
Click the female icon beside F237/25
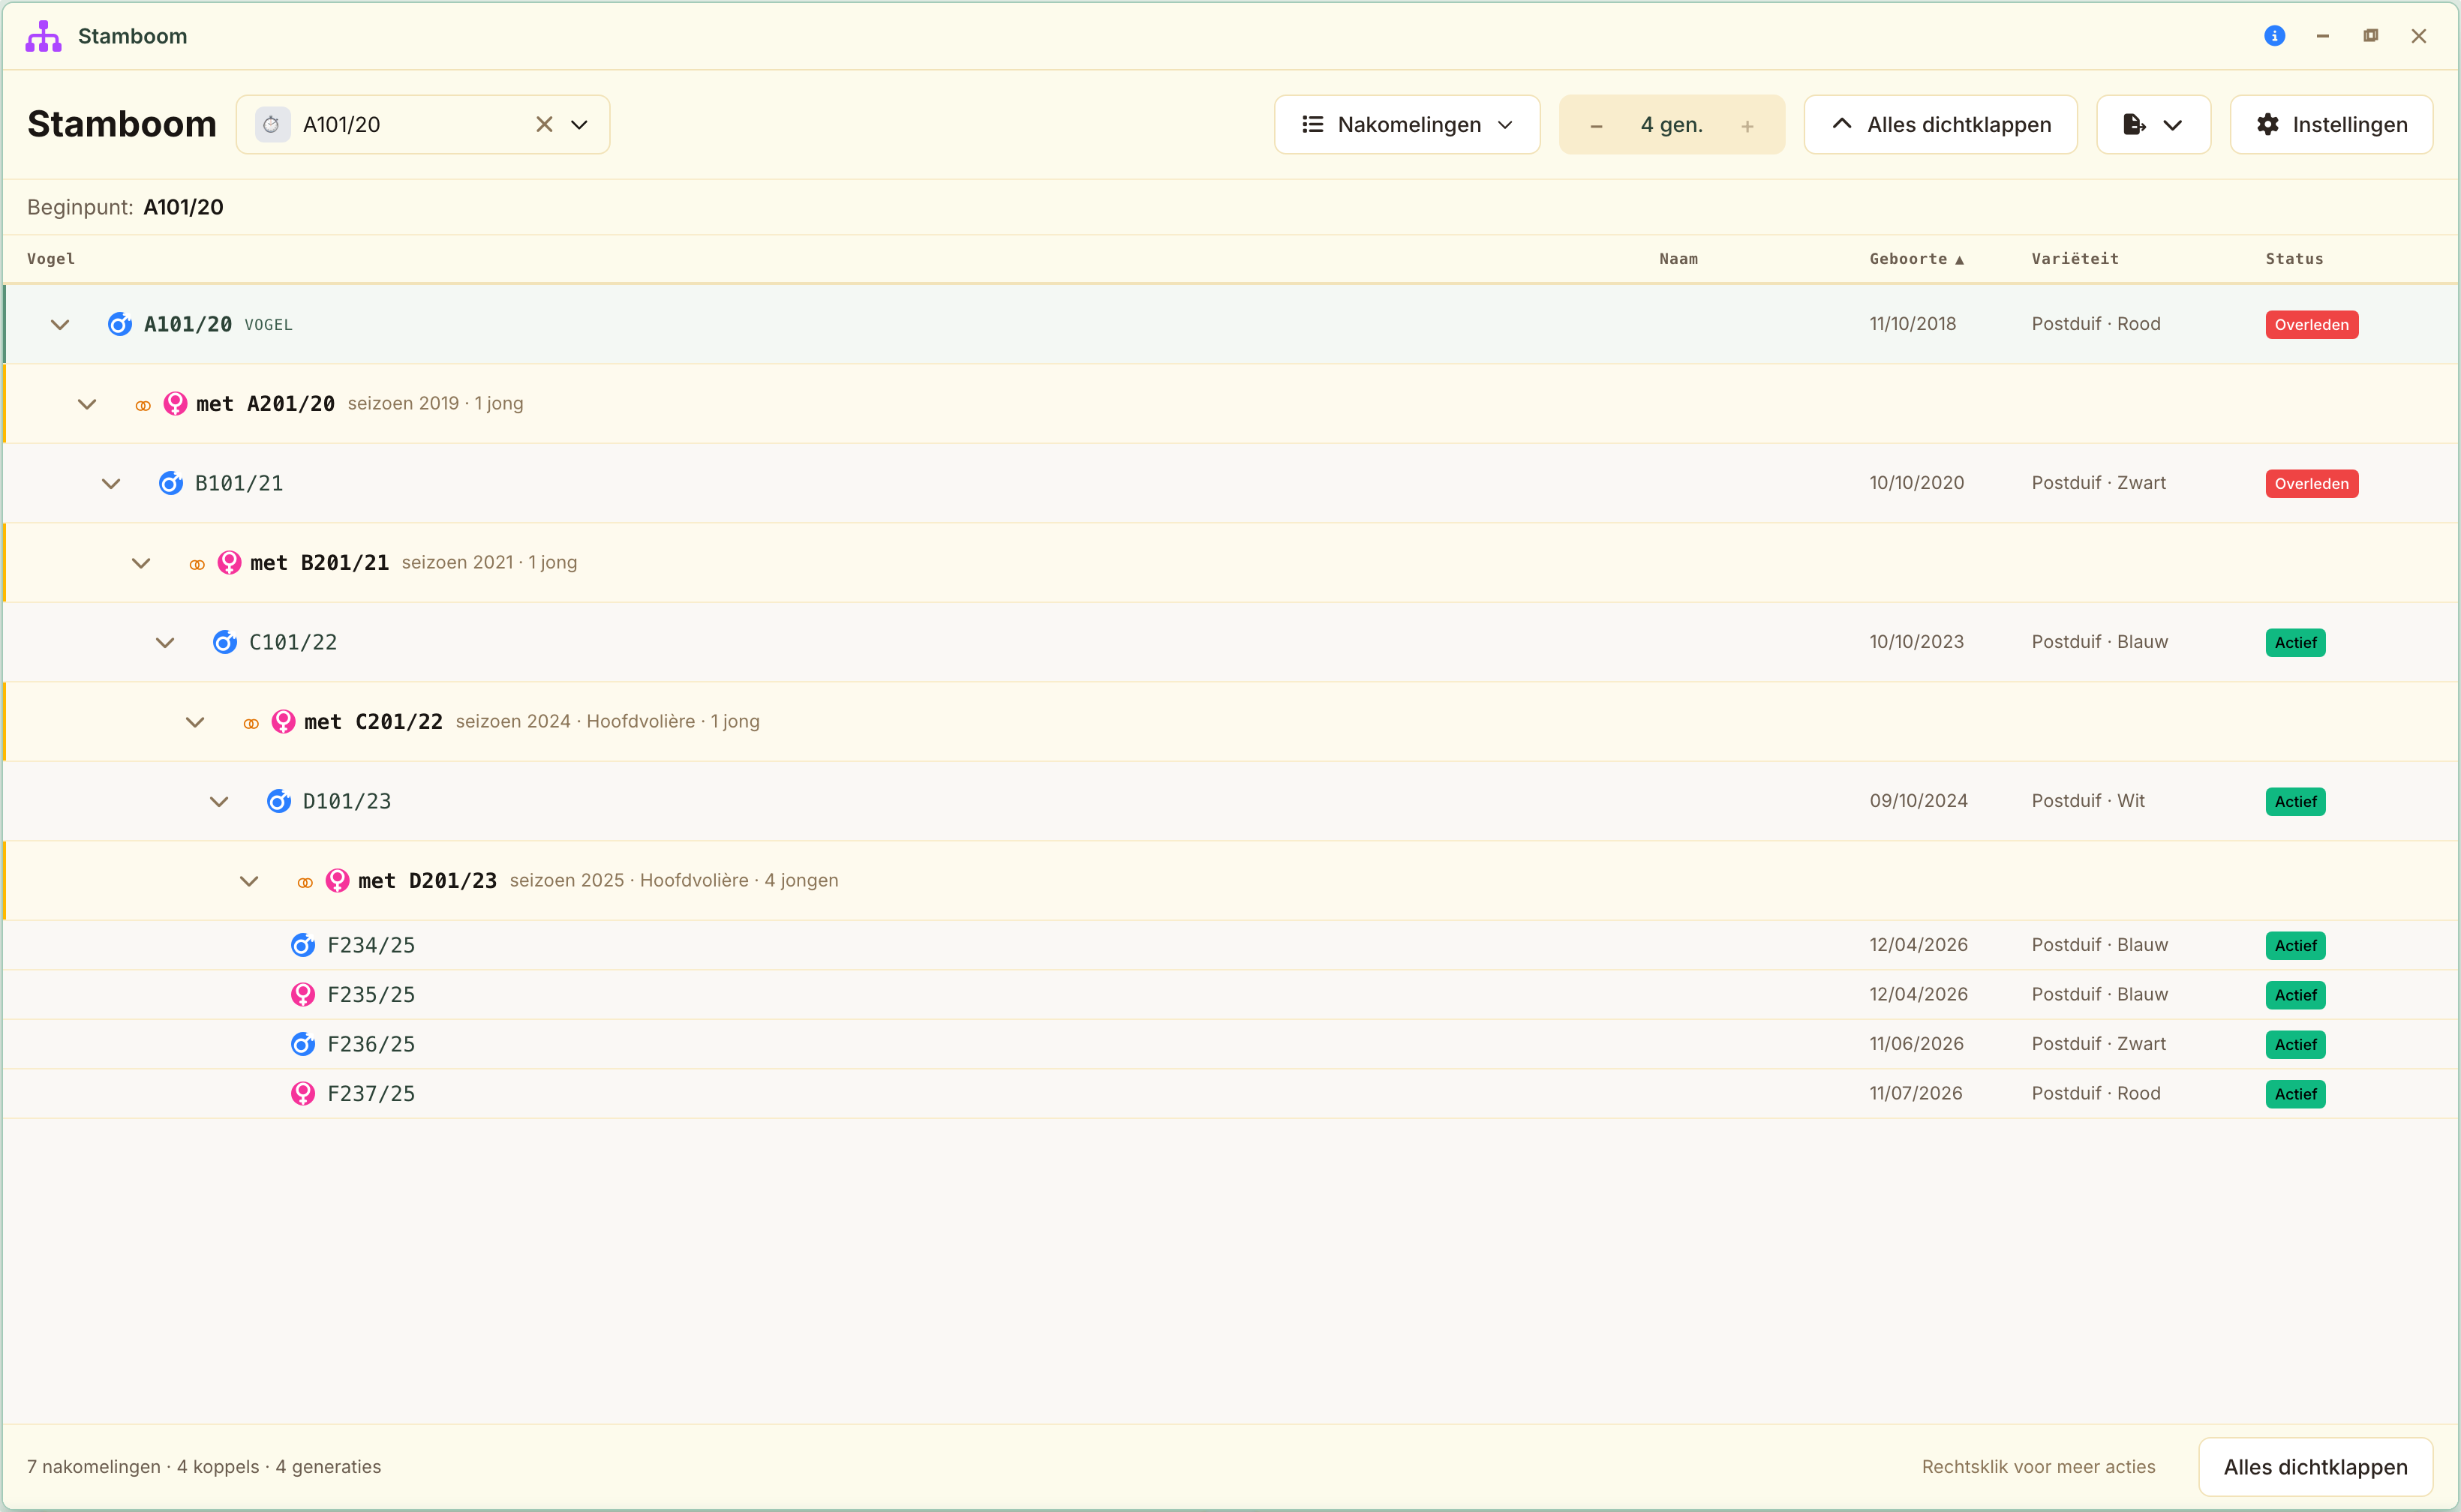pyautogui.click(x=303, y=1093)
